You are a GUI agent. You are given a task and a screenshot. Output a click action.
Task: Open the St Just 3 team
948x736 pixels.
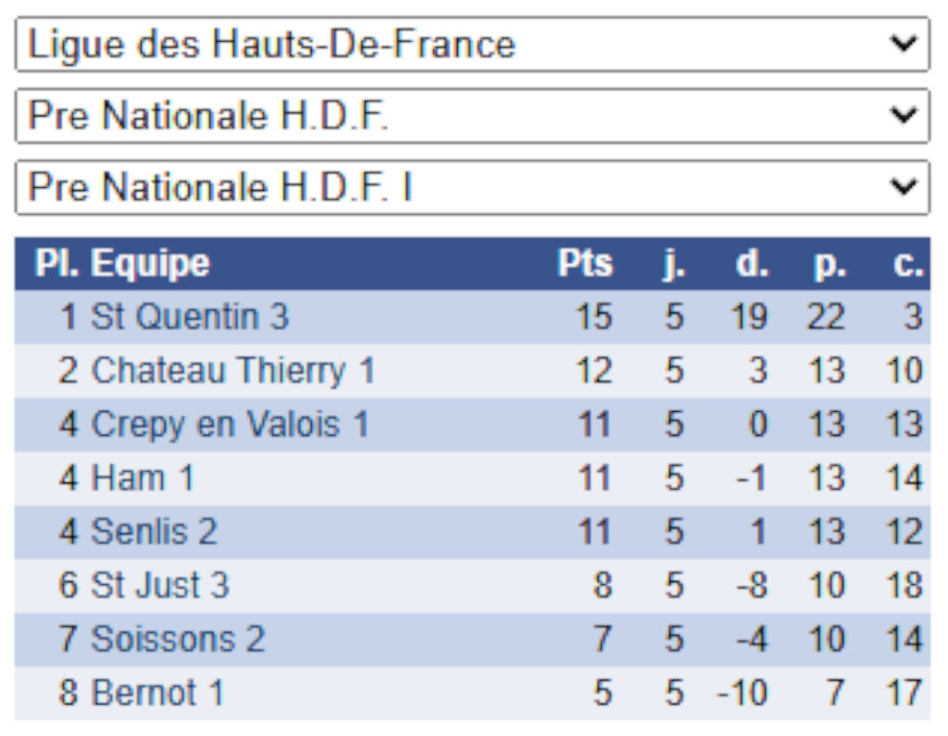click(160, 586)
